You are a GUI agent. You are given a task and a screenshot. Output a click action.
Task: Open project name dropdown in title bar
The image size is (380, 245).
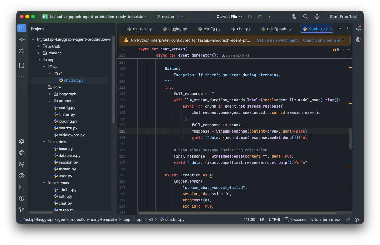(x=95, y=17)
